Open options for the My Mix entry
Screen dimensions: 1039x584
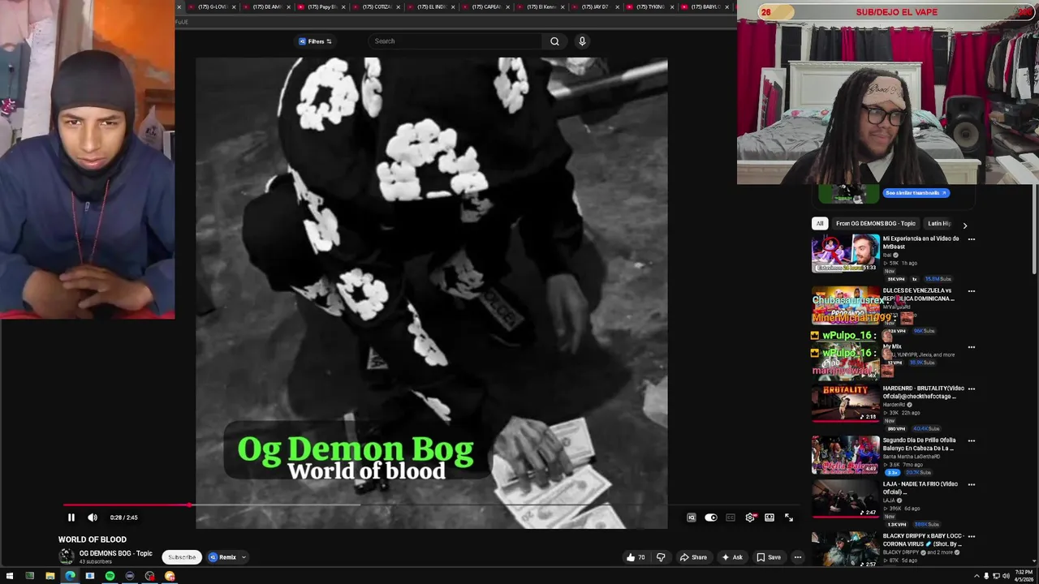pyautogui.click(x=971, y=347)
